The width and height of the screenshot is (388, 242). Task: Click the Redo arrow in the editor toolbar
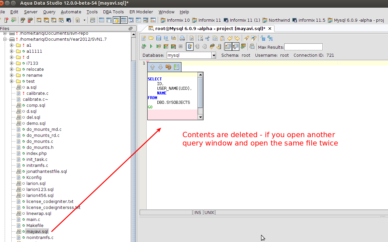237,38
